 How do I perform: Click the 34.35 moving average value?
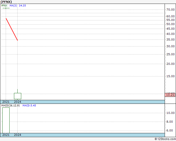22,6
